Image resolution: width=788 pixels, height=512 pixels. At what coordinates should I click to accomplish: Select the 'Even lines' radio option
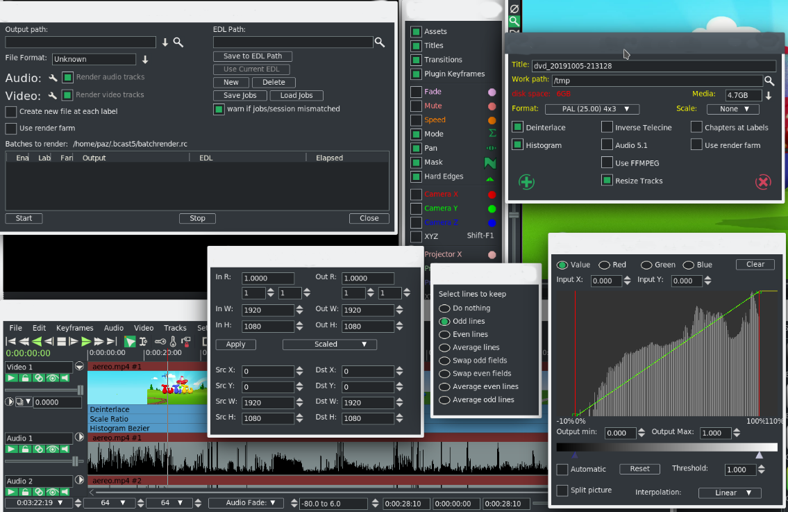(444, 334)
